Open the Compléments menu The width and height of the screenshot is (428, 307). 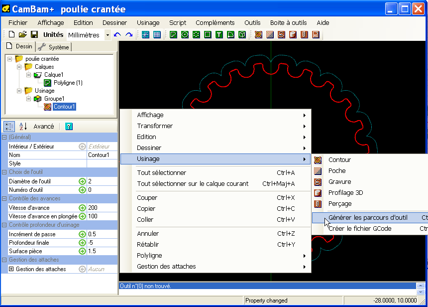coord(215,23)
